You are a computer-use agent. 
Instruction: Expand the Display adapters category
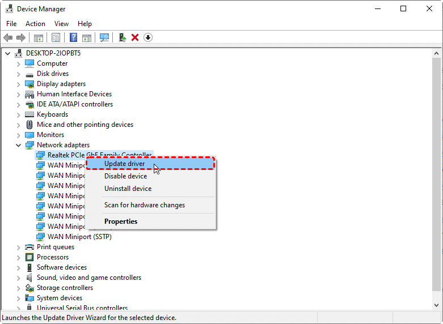(19, 84)
